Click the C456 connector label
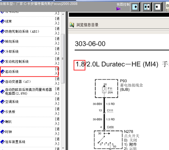Screen dimensions: 169x150 click(110, 127)
